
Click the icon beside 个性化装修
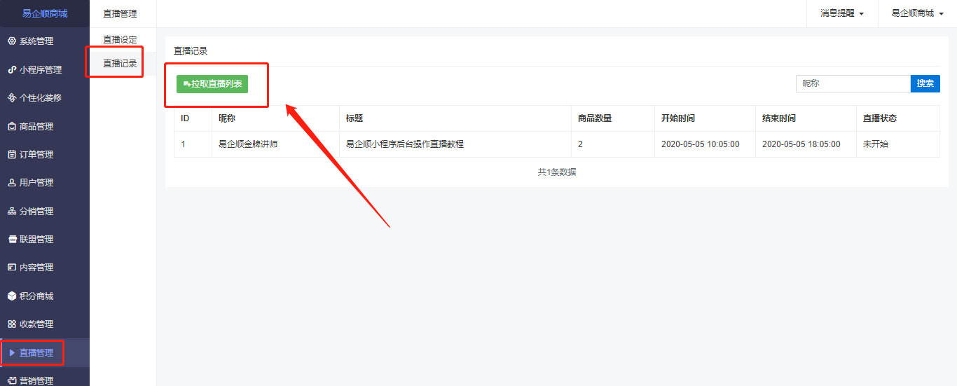11,98
